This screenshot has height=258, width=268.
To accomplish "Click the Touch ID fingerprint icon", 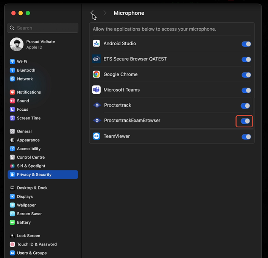I will pyautogui.click(x=12, y=244).
